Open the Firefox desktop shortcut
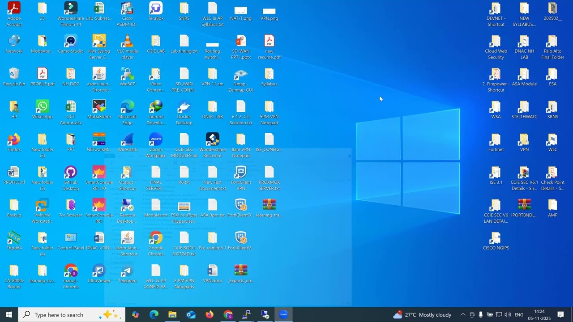This screenshot has width=573, height=322. pyautogui.click(x=14, y=143)
